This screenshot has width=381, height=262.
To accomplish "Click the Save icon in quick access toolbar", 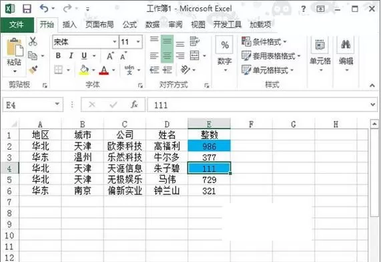I will tap(27, 9).
